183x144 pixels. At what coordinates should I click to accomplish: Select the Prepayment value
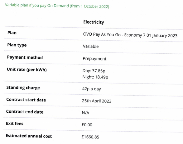point(94,59)
